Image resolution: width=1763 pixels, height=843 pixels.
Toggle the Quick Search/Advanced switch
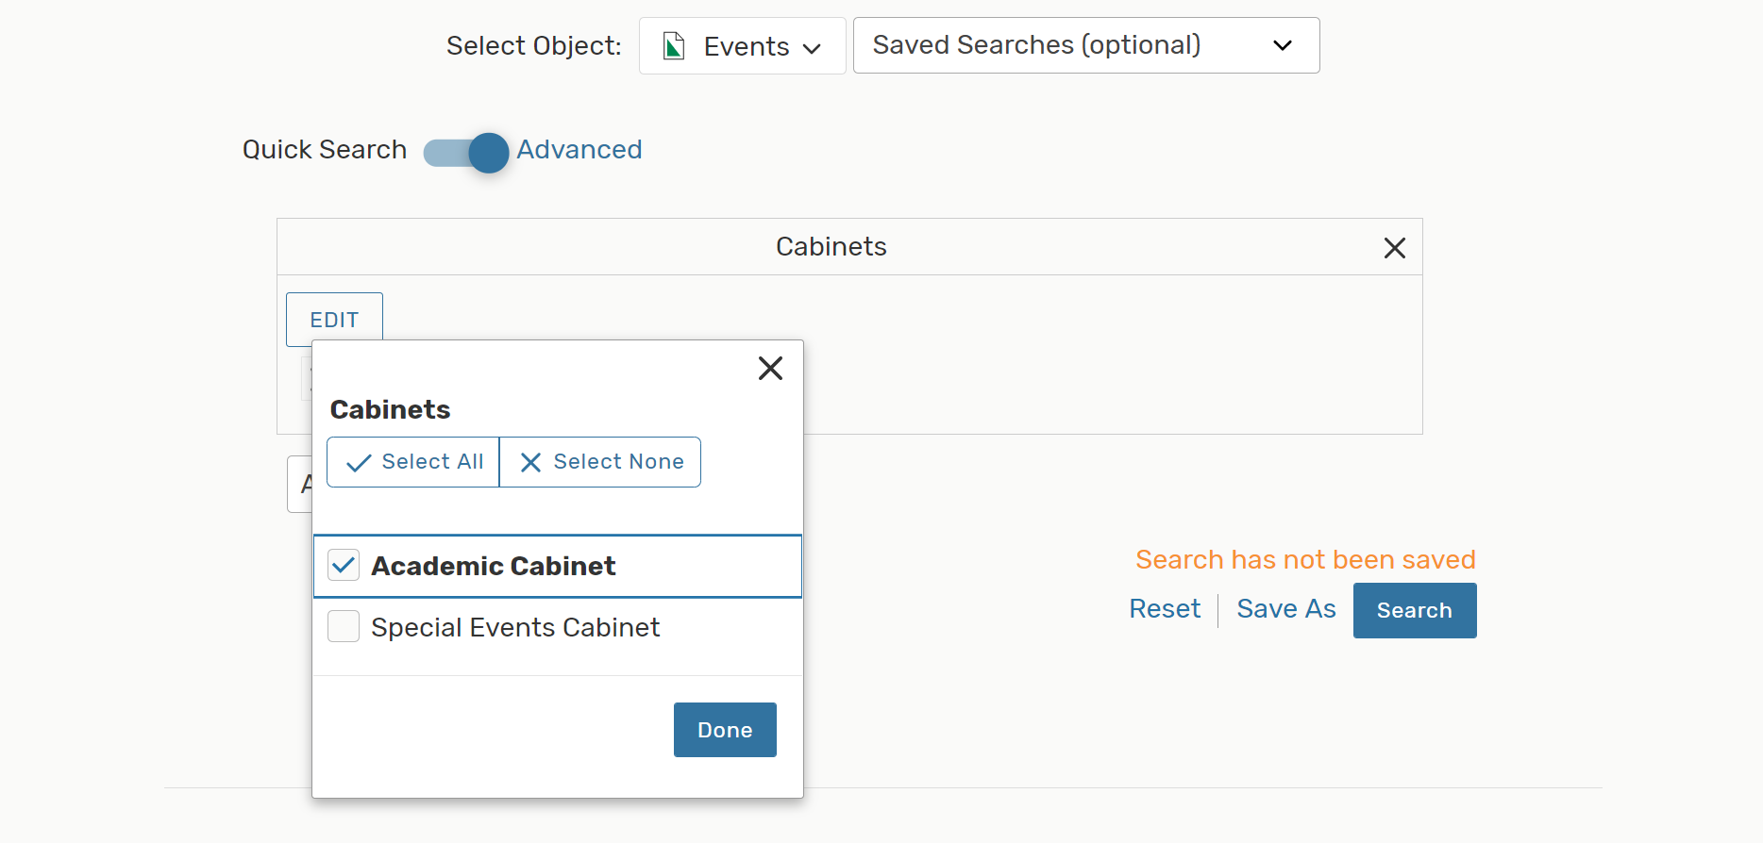[x=466, y=152]
